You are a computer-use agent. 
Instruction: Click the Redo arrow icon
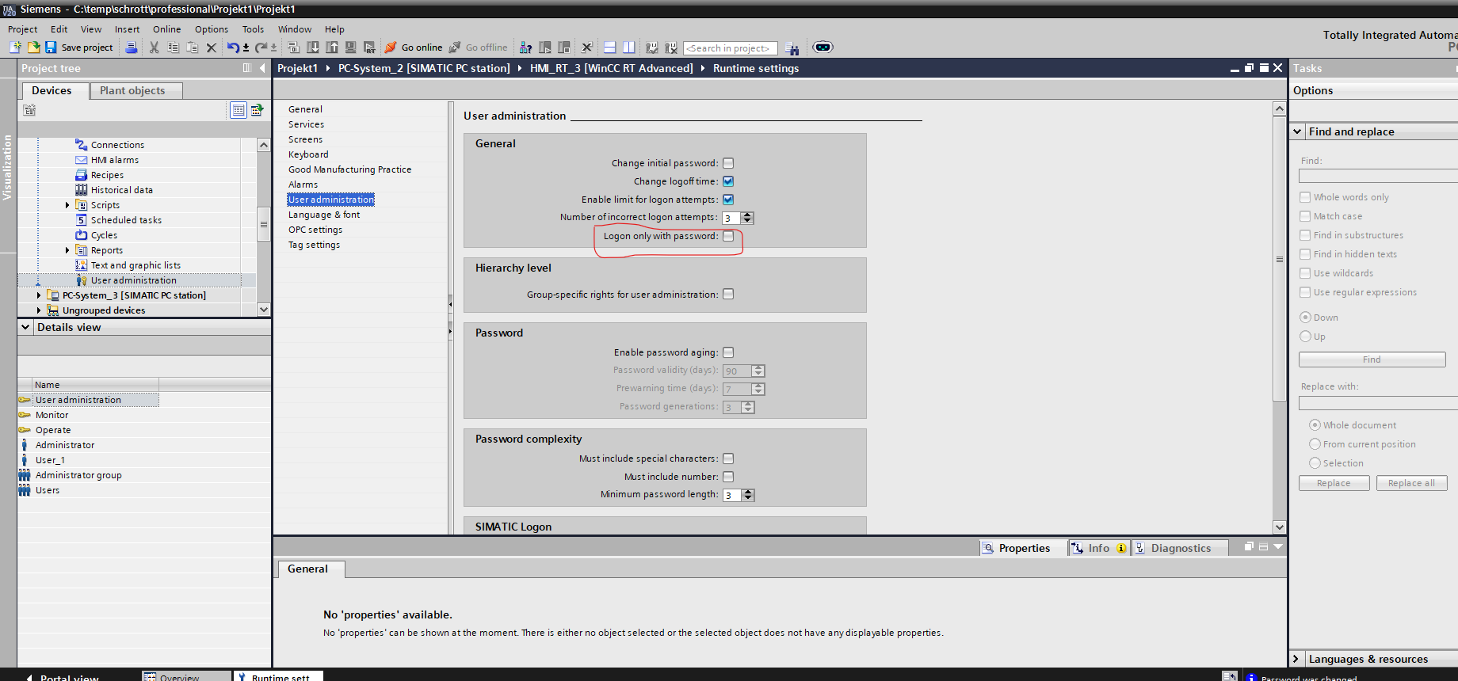click(261, 48)
